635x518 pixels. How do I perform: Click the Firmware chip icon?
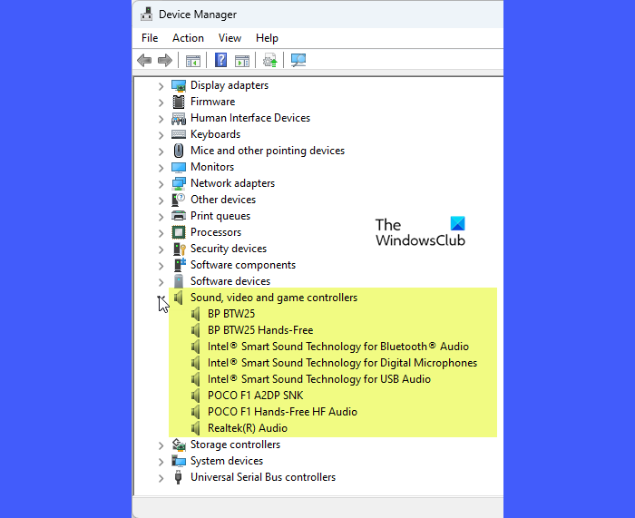coord(178,102)
